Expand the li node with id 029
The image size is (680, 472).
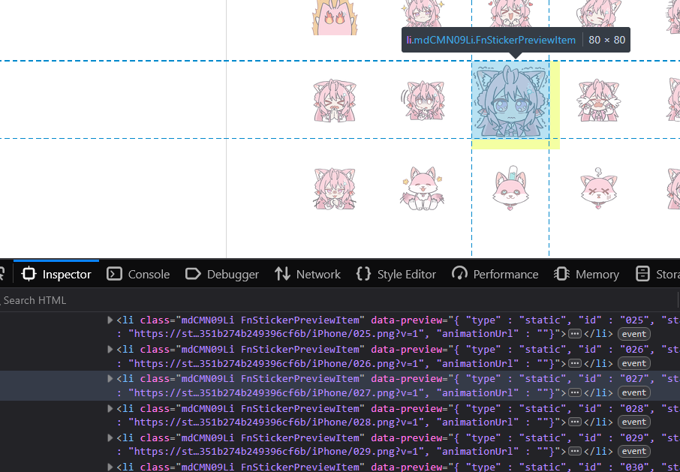tap(110, 437)
